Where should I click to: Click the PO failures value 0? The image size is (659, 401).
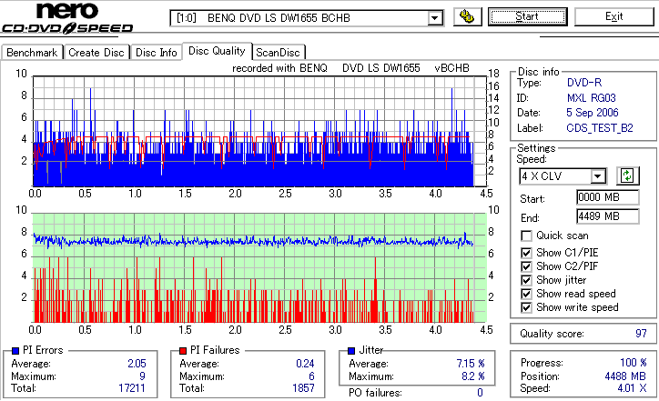coord(480,393)
